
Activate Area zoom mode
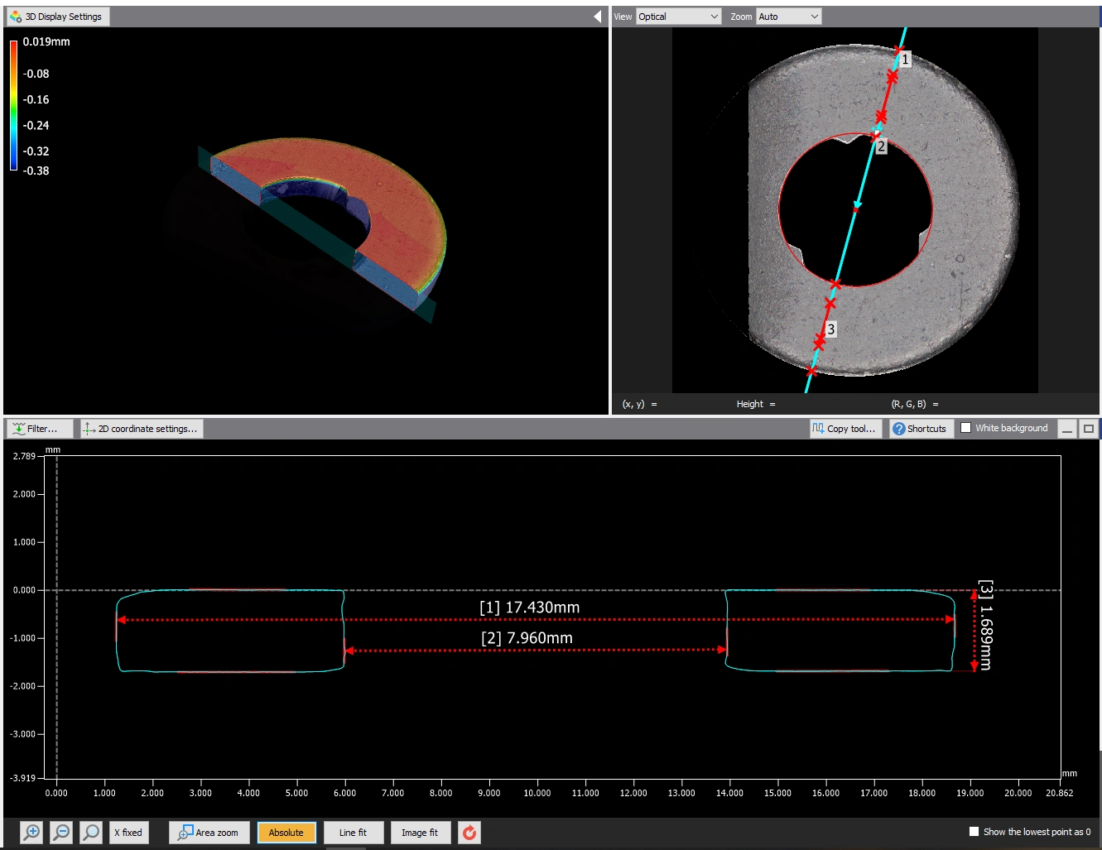[x=209, y=833]
